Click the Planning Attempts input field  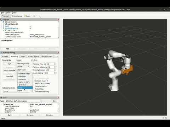(51, 67)
